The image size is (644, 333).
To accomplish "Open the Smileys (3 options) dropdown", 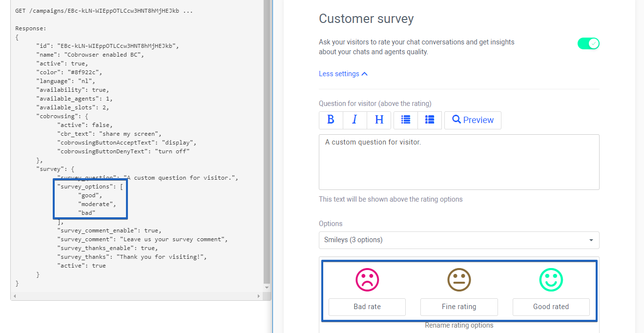I will click(459, 240).
